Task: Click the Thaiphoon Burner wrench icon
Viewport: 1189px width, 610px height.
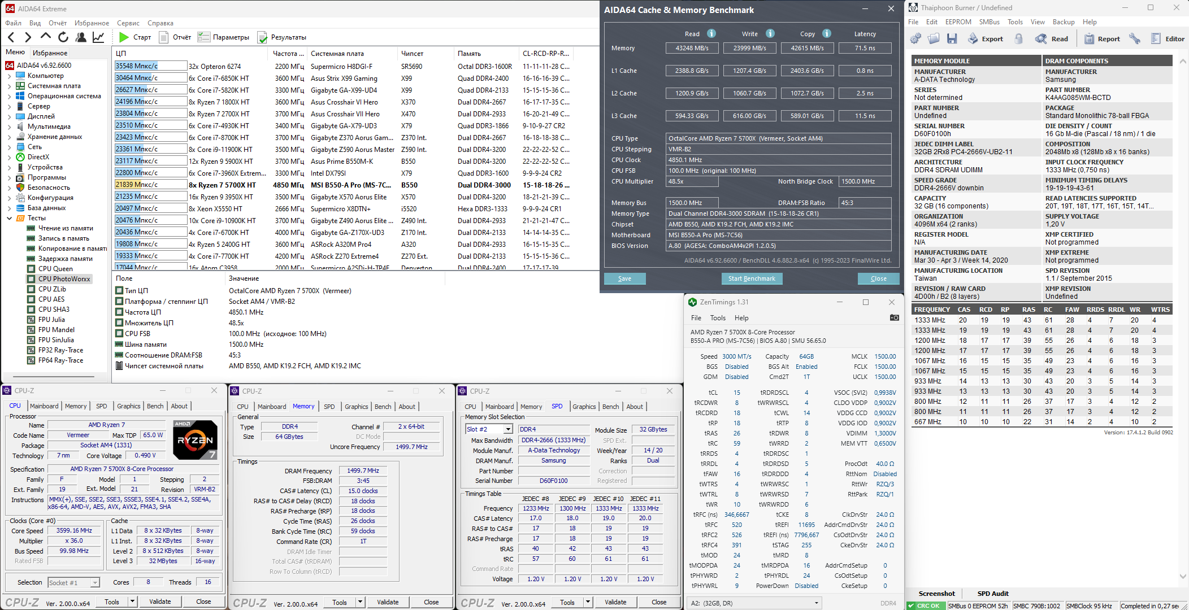Action: [1134, 38]
